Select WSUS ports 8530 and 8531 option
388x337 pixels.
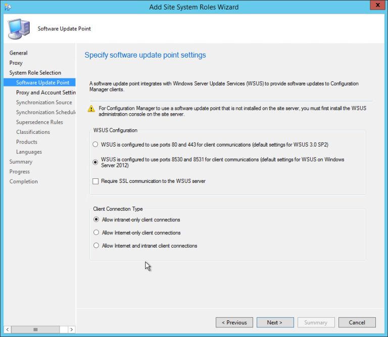pos(95,162)
